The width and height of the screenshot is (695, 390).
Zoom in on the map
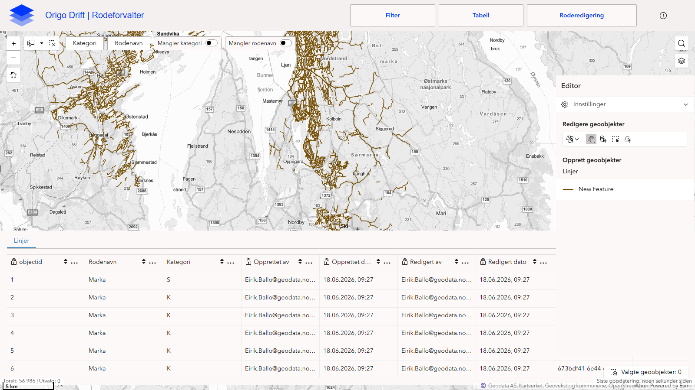point(13,43)
